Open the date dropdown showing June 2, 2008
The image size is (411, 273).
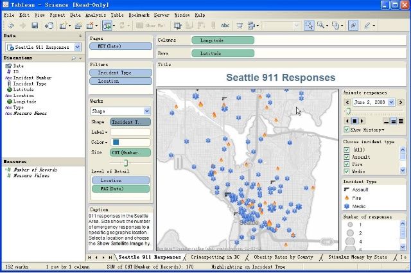[x=391, y=102]
